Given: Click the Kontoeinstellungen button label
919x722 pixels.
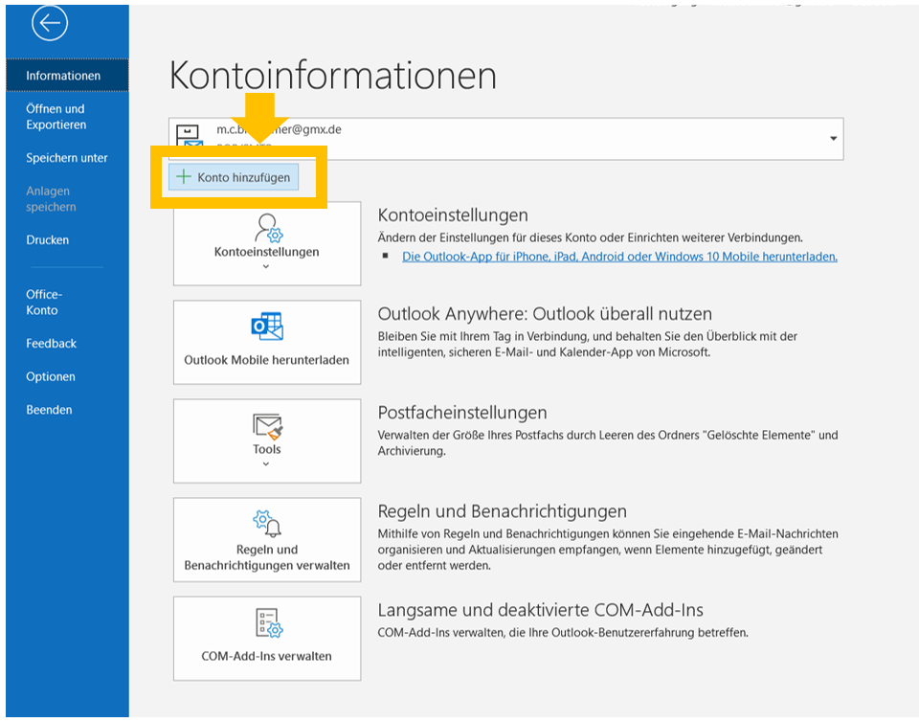Looking at the screenshot, I should [267, 252].
